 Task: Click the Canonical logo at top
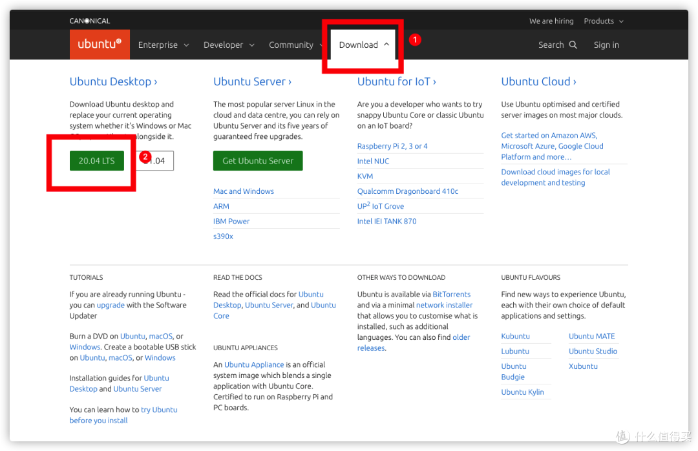coord(89,21)
